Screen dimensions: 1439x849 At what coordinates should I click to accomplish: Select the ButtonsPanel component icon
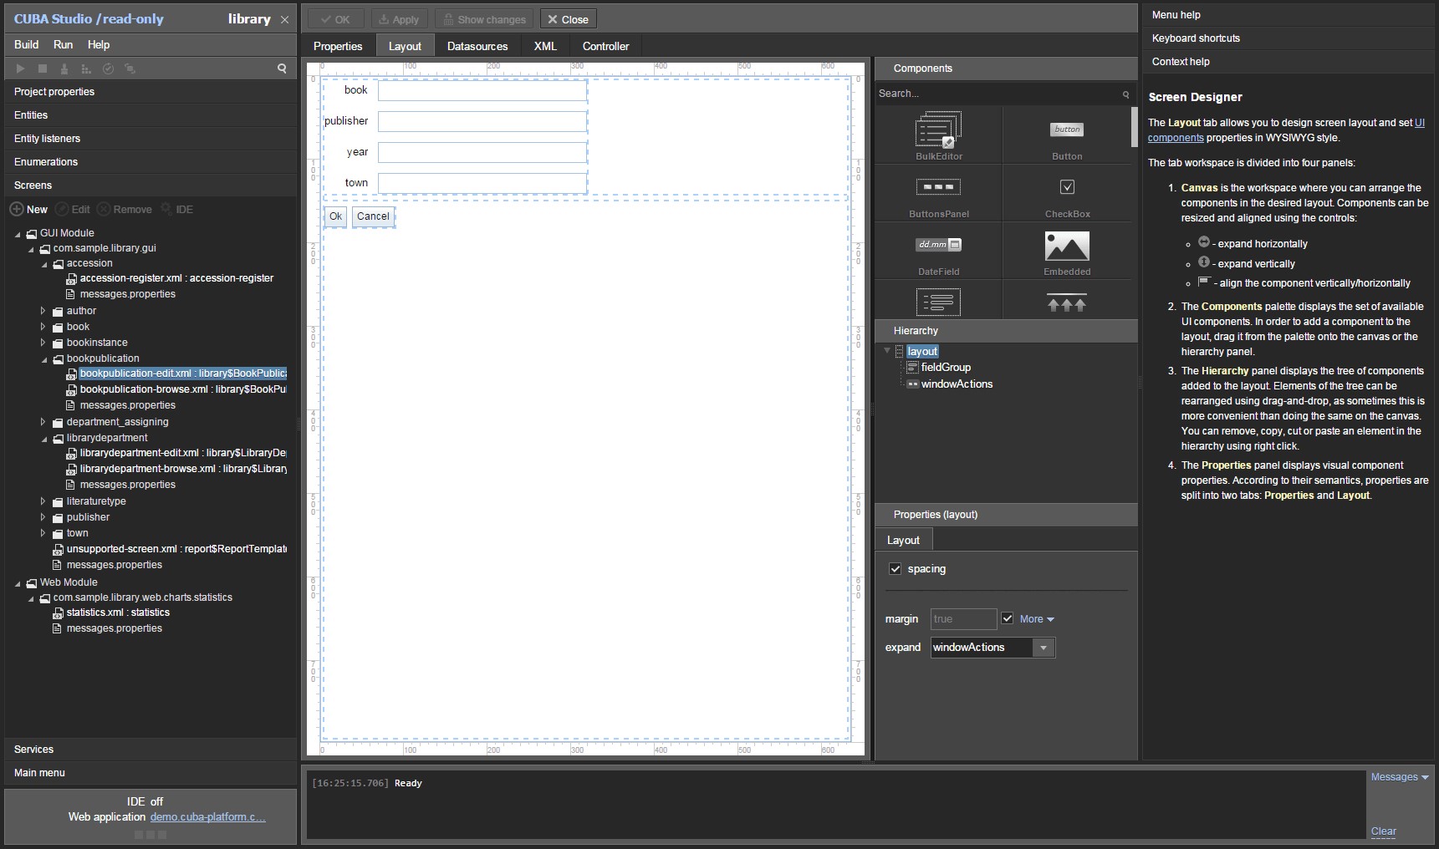(x=938, y=188)
